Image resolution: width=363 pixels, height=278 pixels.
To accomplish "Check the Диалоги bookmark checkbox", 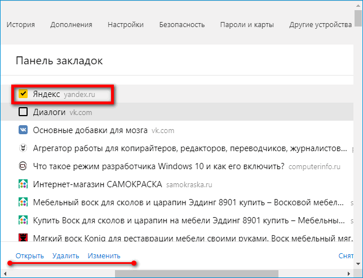I will tap(23, 112).
